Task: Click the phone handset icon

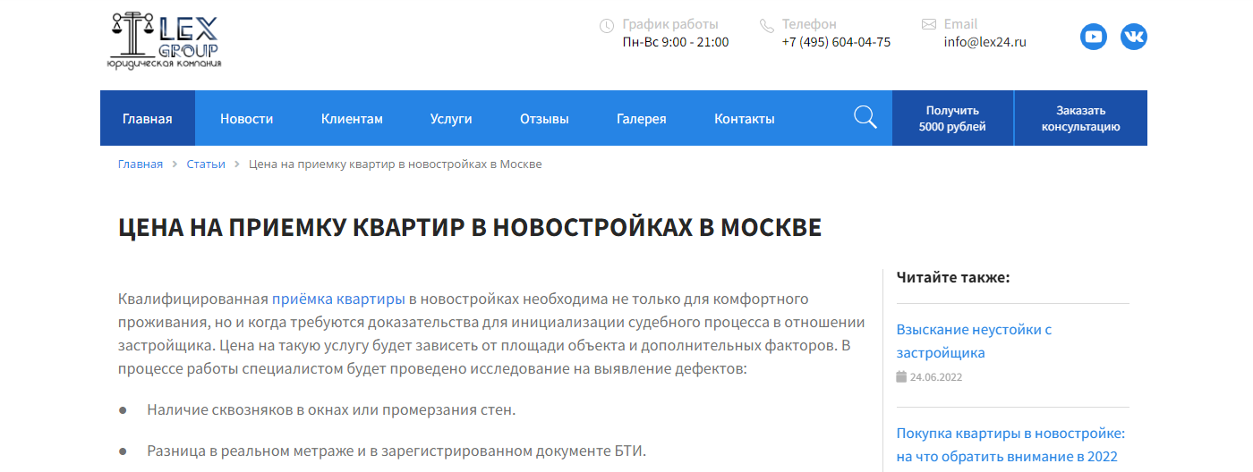Action: tap(766, 26)
